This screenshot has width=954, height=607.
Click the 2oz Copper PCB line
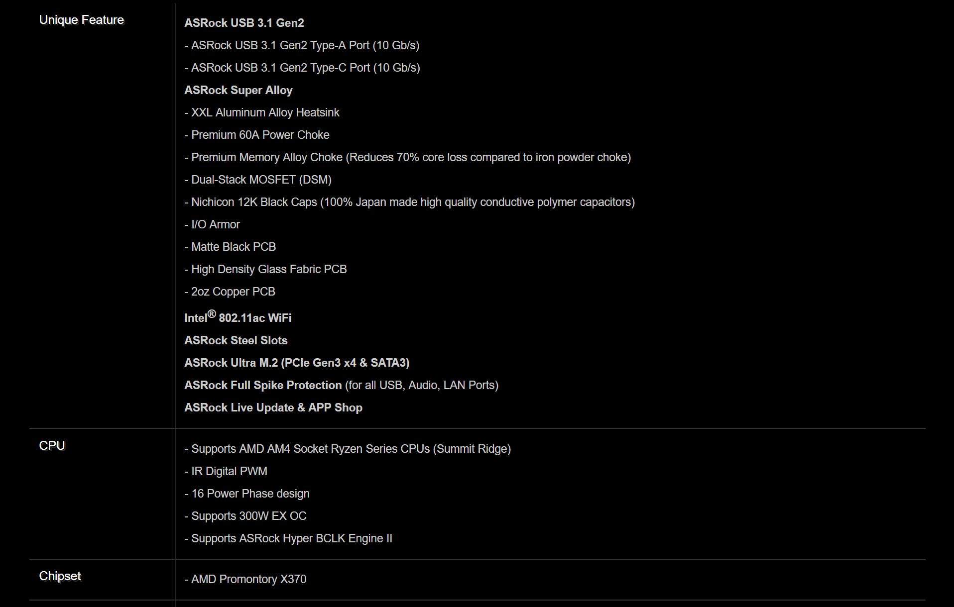[x=230, y=292]
